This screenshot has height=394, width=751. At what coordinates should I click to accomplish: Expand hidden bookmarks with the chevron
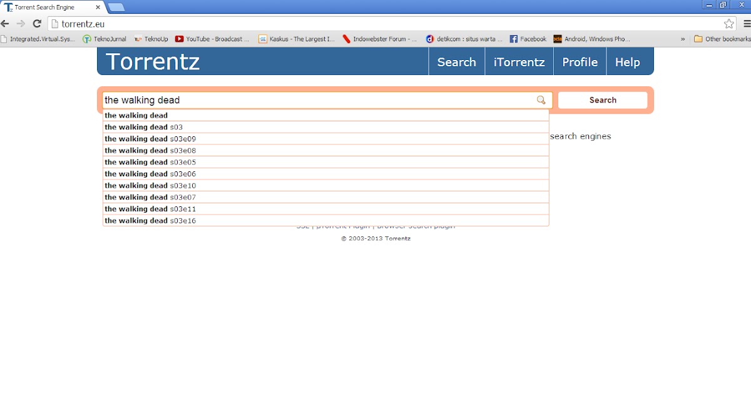coord(683,39)
